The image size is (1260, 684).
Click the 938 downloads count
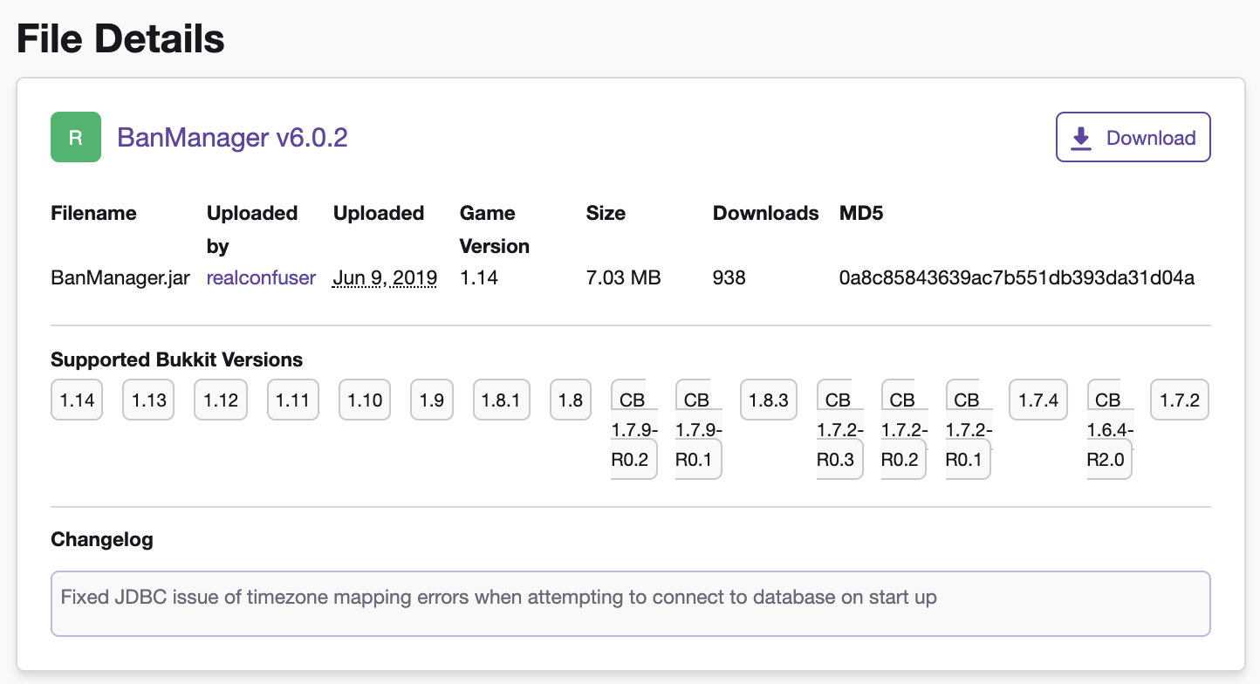729,278
